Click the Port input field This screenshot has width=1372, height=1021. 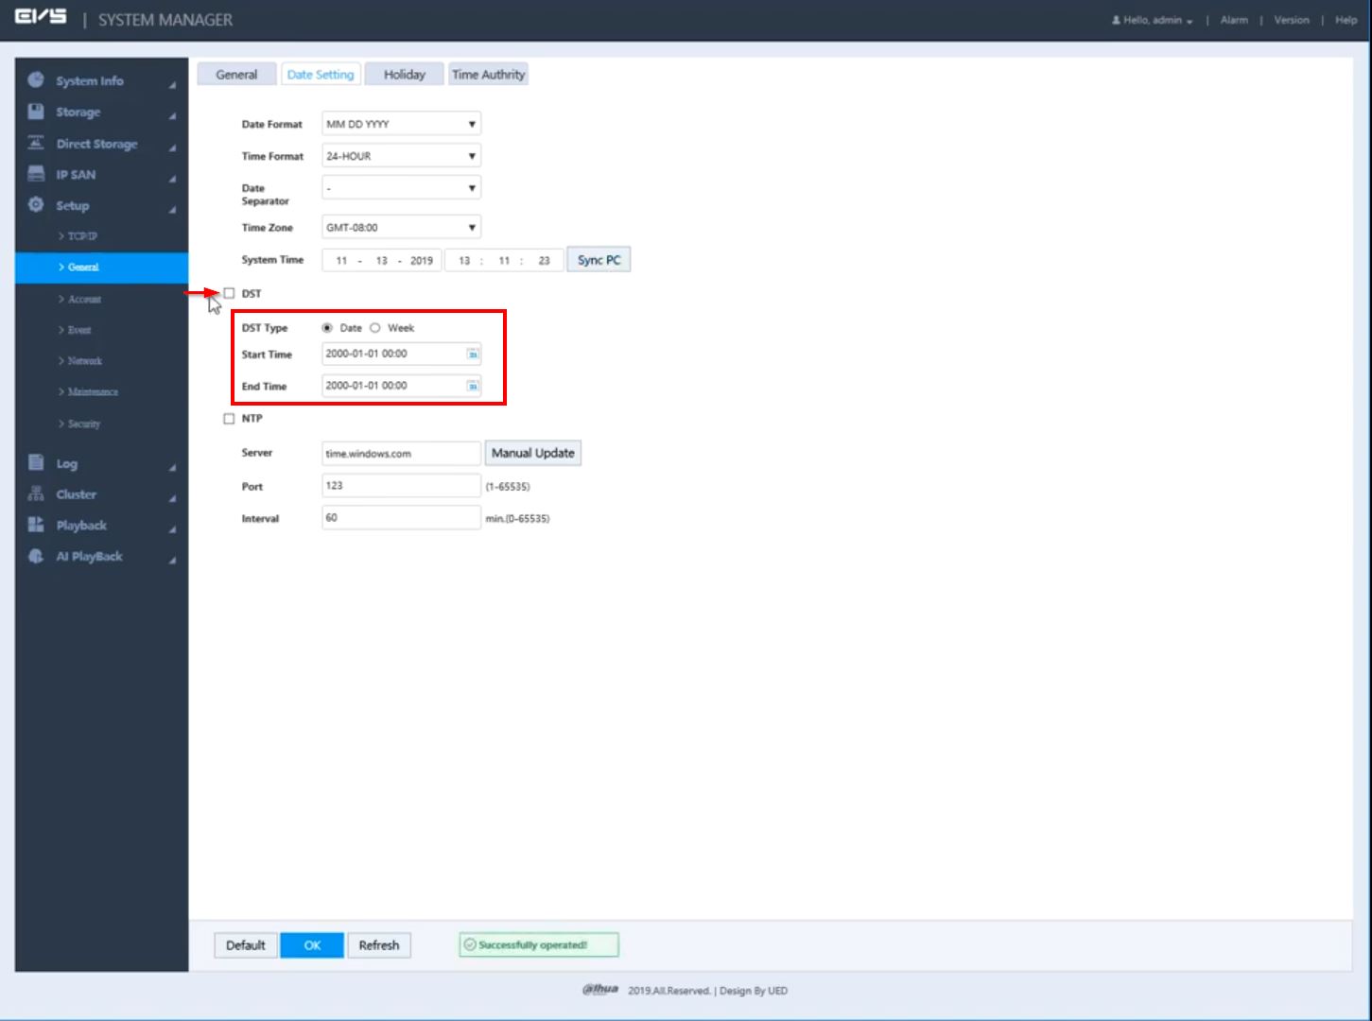coord(401,486)
